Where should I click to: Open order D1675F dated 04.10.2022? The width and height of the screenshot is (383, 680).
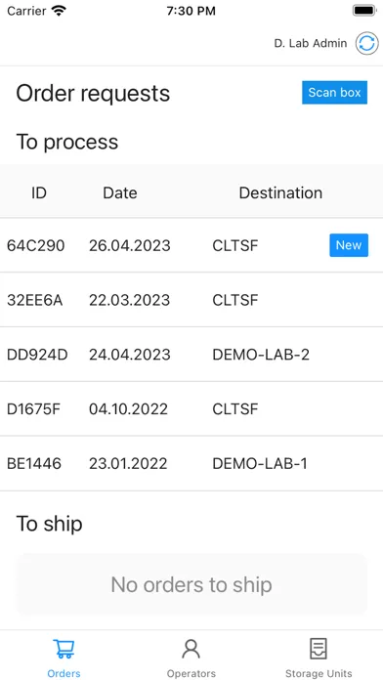click(191, 409)
